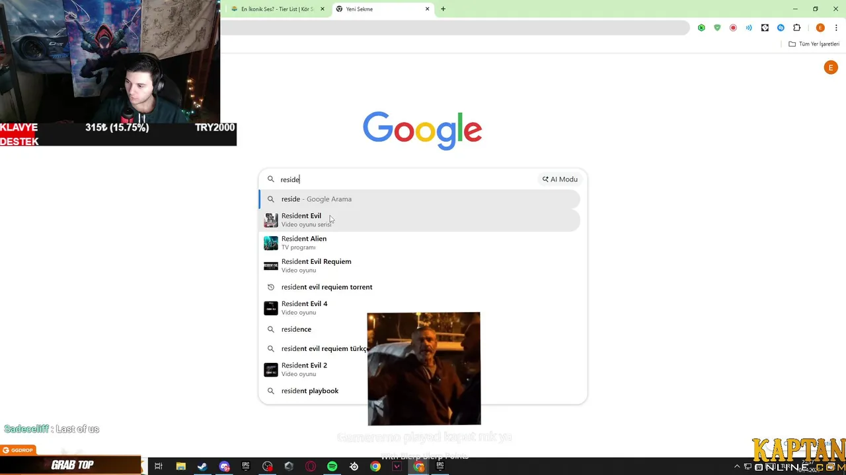Open the AdGuard green shield extension
The width and height of the screenshot is (846, 475).
[x=717, y=28]
